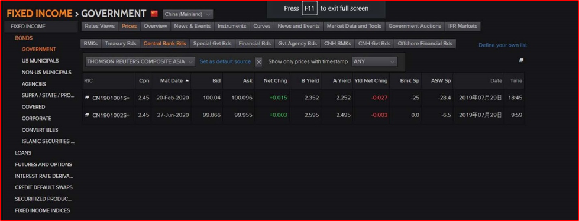Open the Thomson Reuters Composite Asia source dropdown
The width and height of the screenshot is (579, 221).
click(x=140, y=61)
